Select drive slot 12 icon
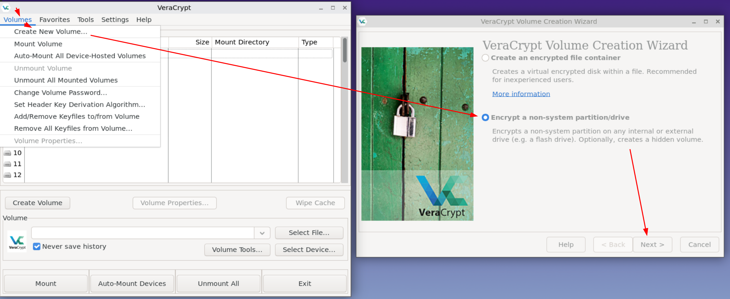The image size is (730, 299). pyautogui.click(x=7, y=175)
